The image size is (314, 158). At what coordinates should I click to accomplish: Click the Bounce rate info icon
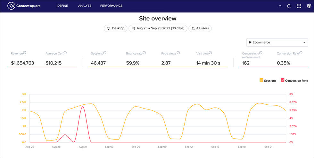(x=144, y=53)
